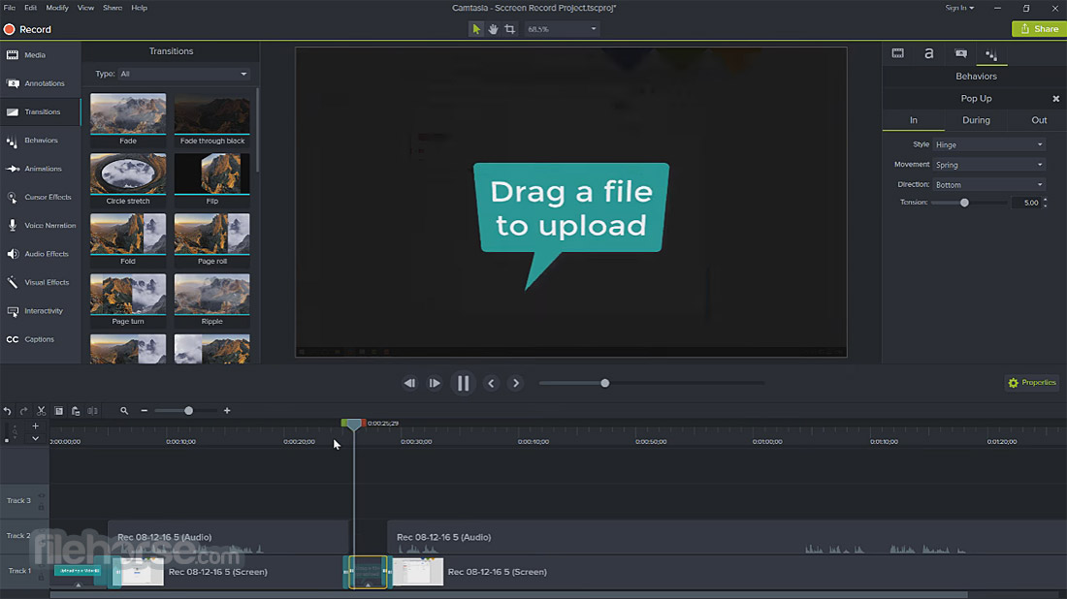Viewport: 1067px width, 599px height.
Task: Open the Direction dropdown set to Bottom
Action: 988,184
